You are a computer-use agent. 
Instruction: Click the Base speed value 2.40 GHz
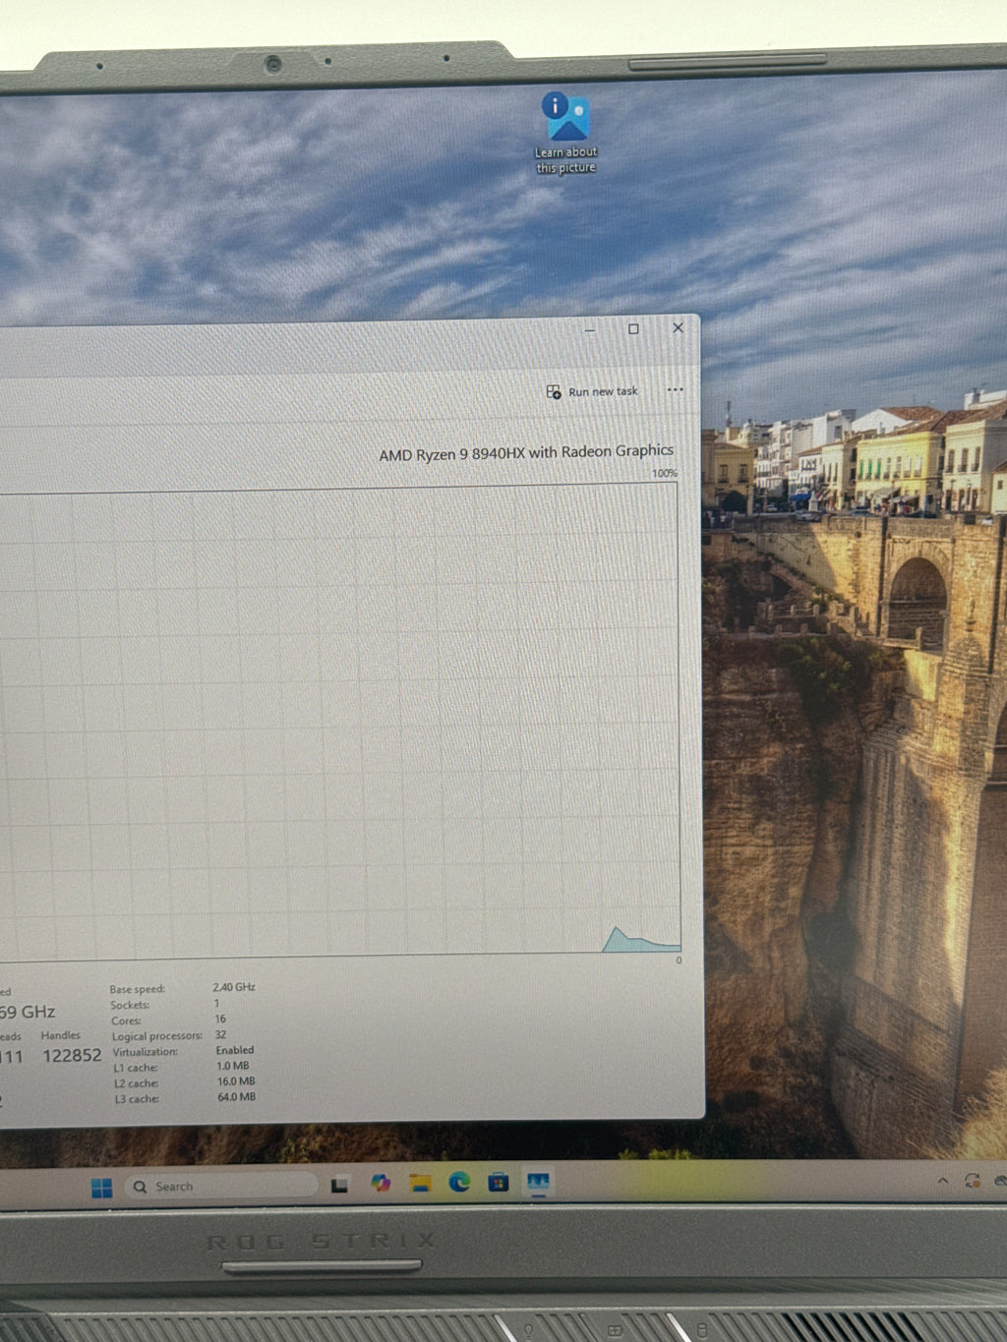click(x=234, y=987)
